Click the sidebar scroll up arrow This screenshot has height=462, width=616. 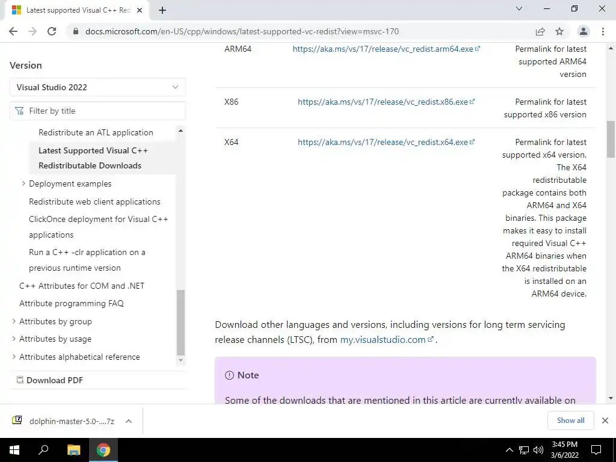(180, 131)
